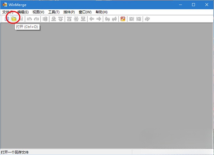The height and width of the screenshot is (155, 214).
Task: Open the 插件(P) menu
Action: (x=69, y=12)
